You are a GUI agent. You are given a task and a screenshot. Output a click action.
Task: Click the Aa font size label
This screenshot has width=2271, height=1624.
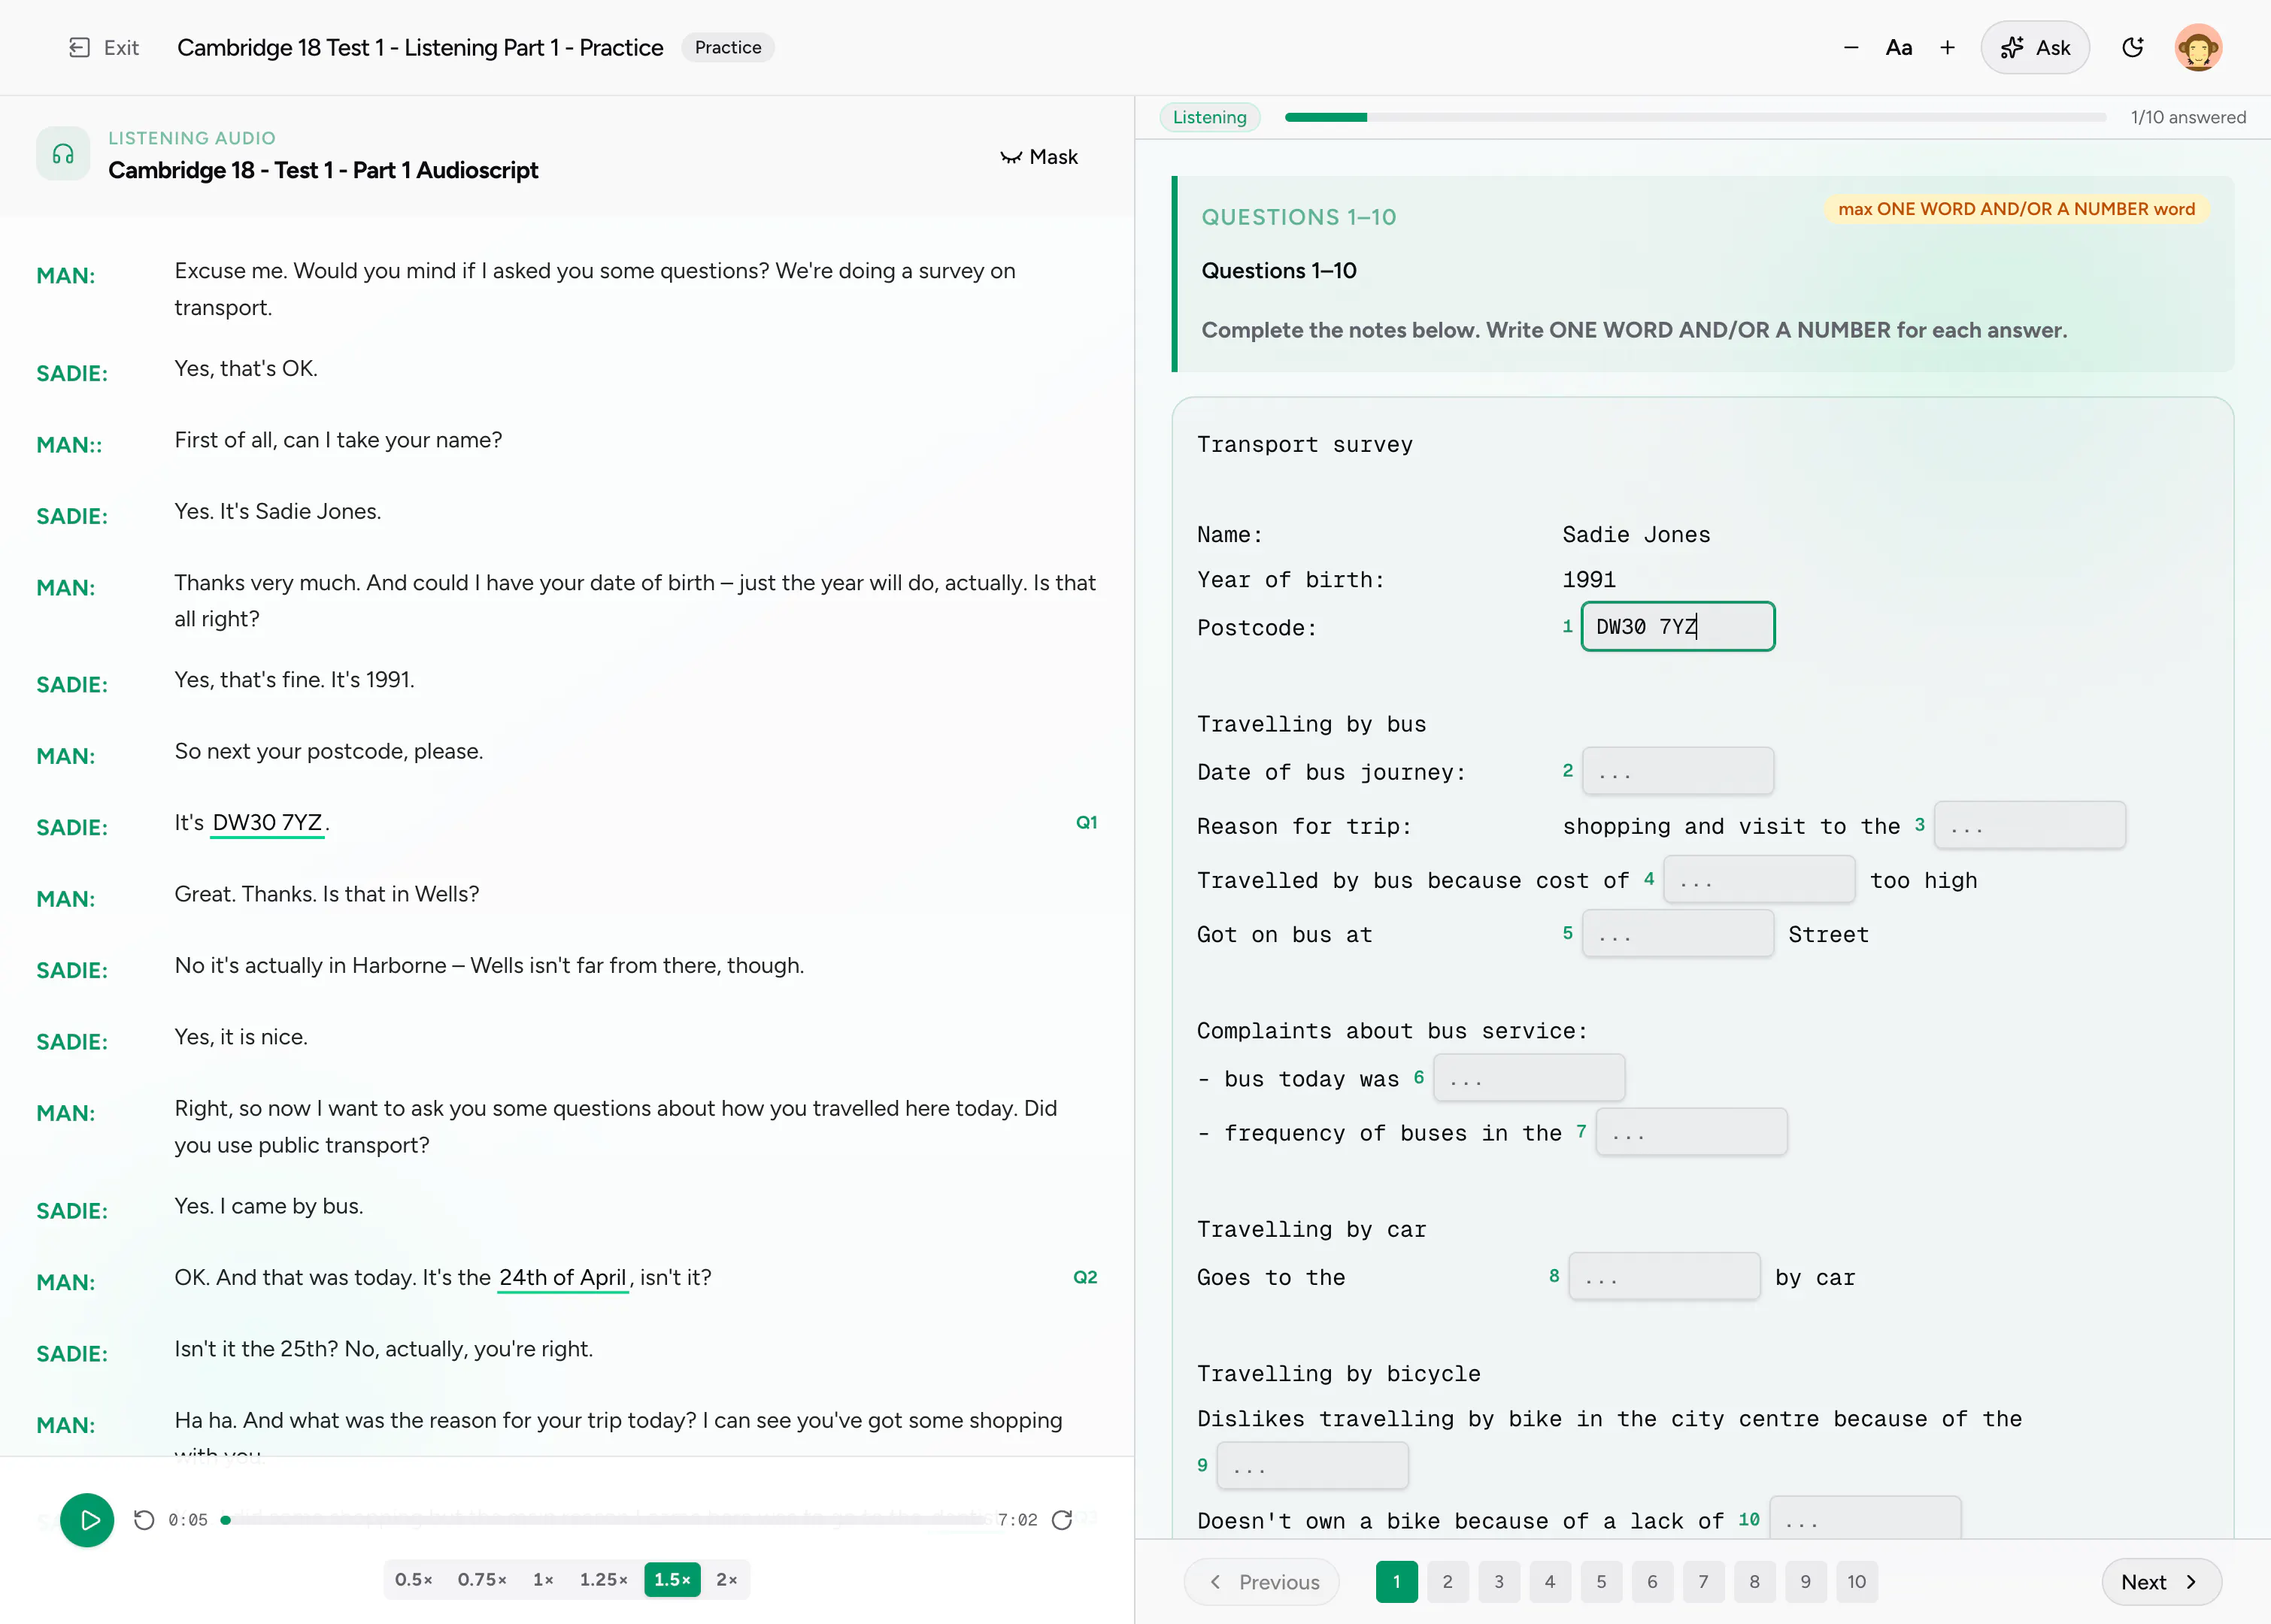pos(1898,47)
